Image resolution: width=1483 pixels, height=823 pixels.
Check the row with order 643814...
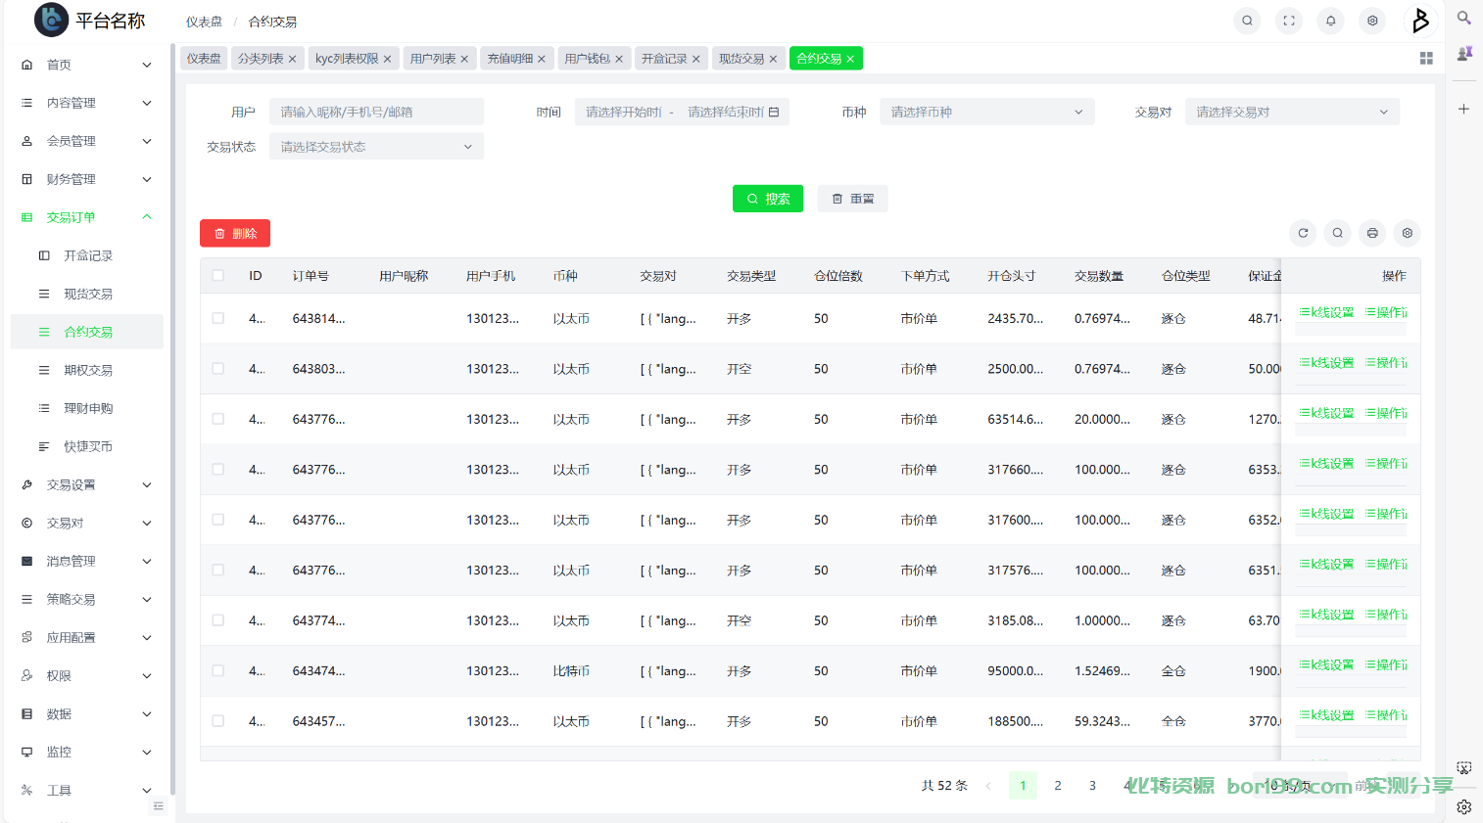217,318
